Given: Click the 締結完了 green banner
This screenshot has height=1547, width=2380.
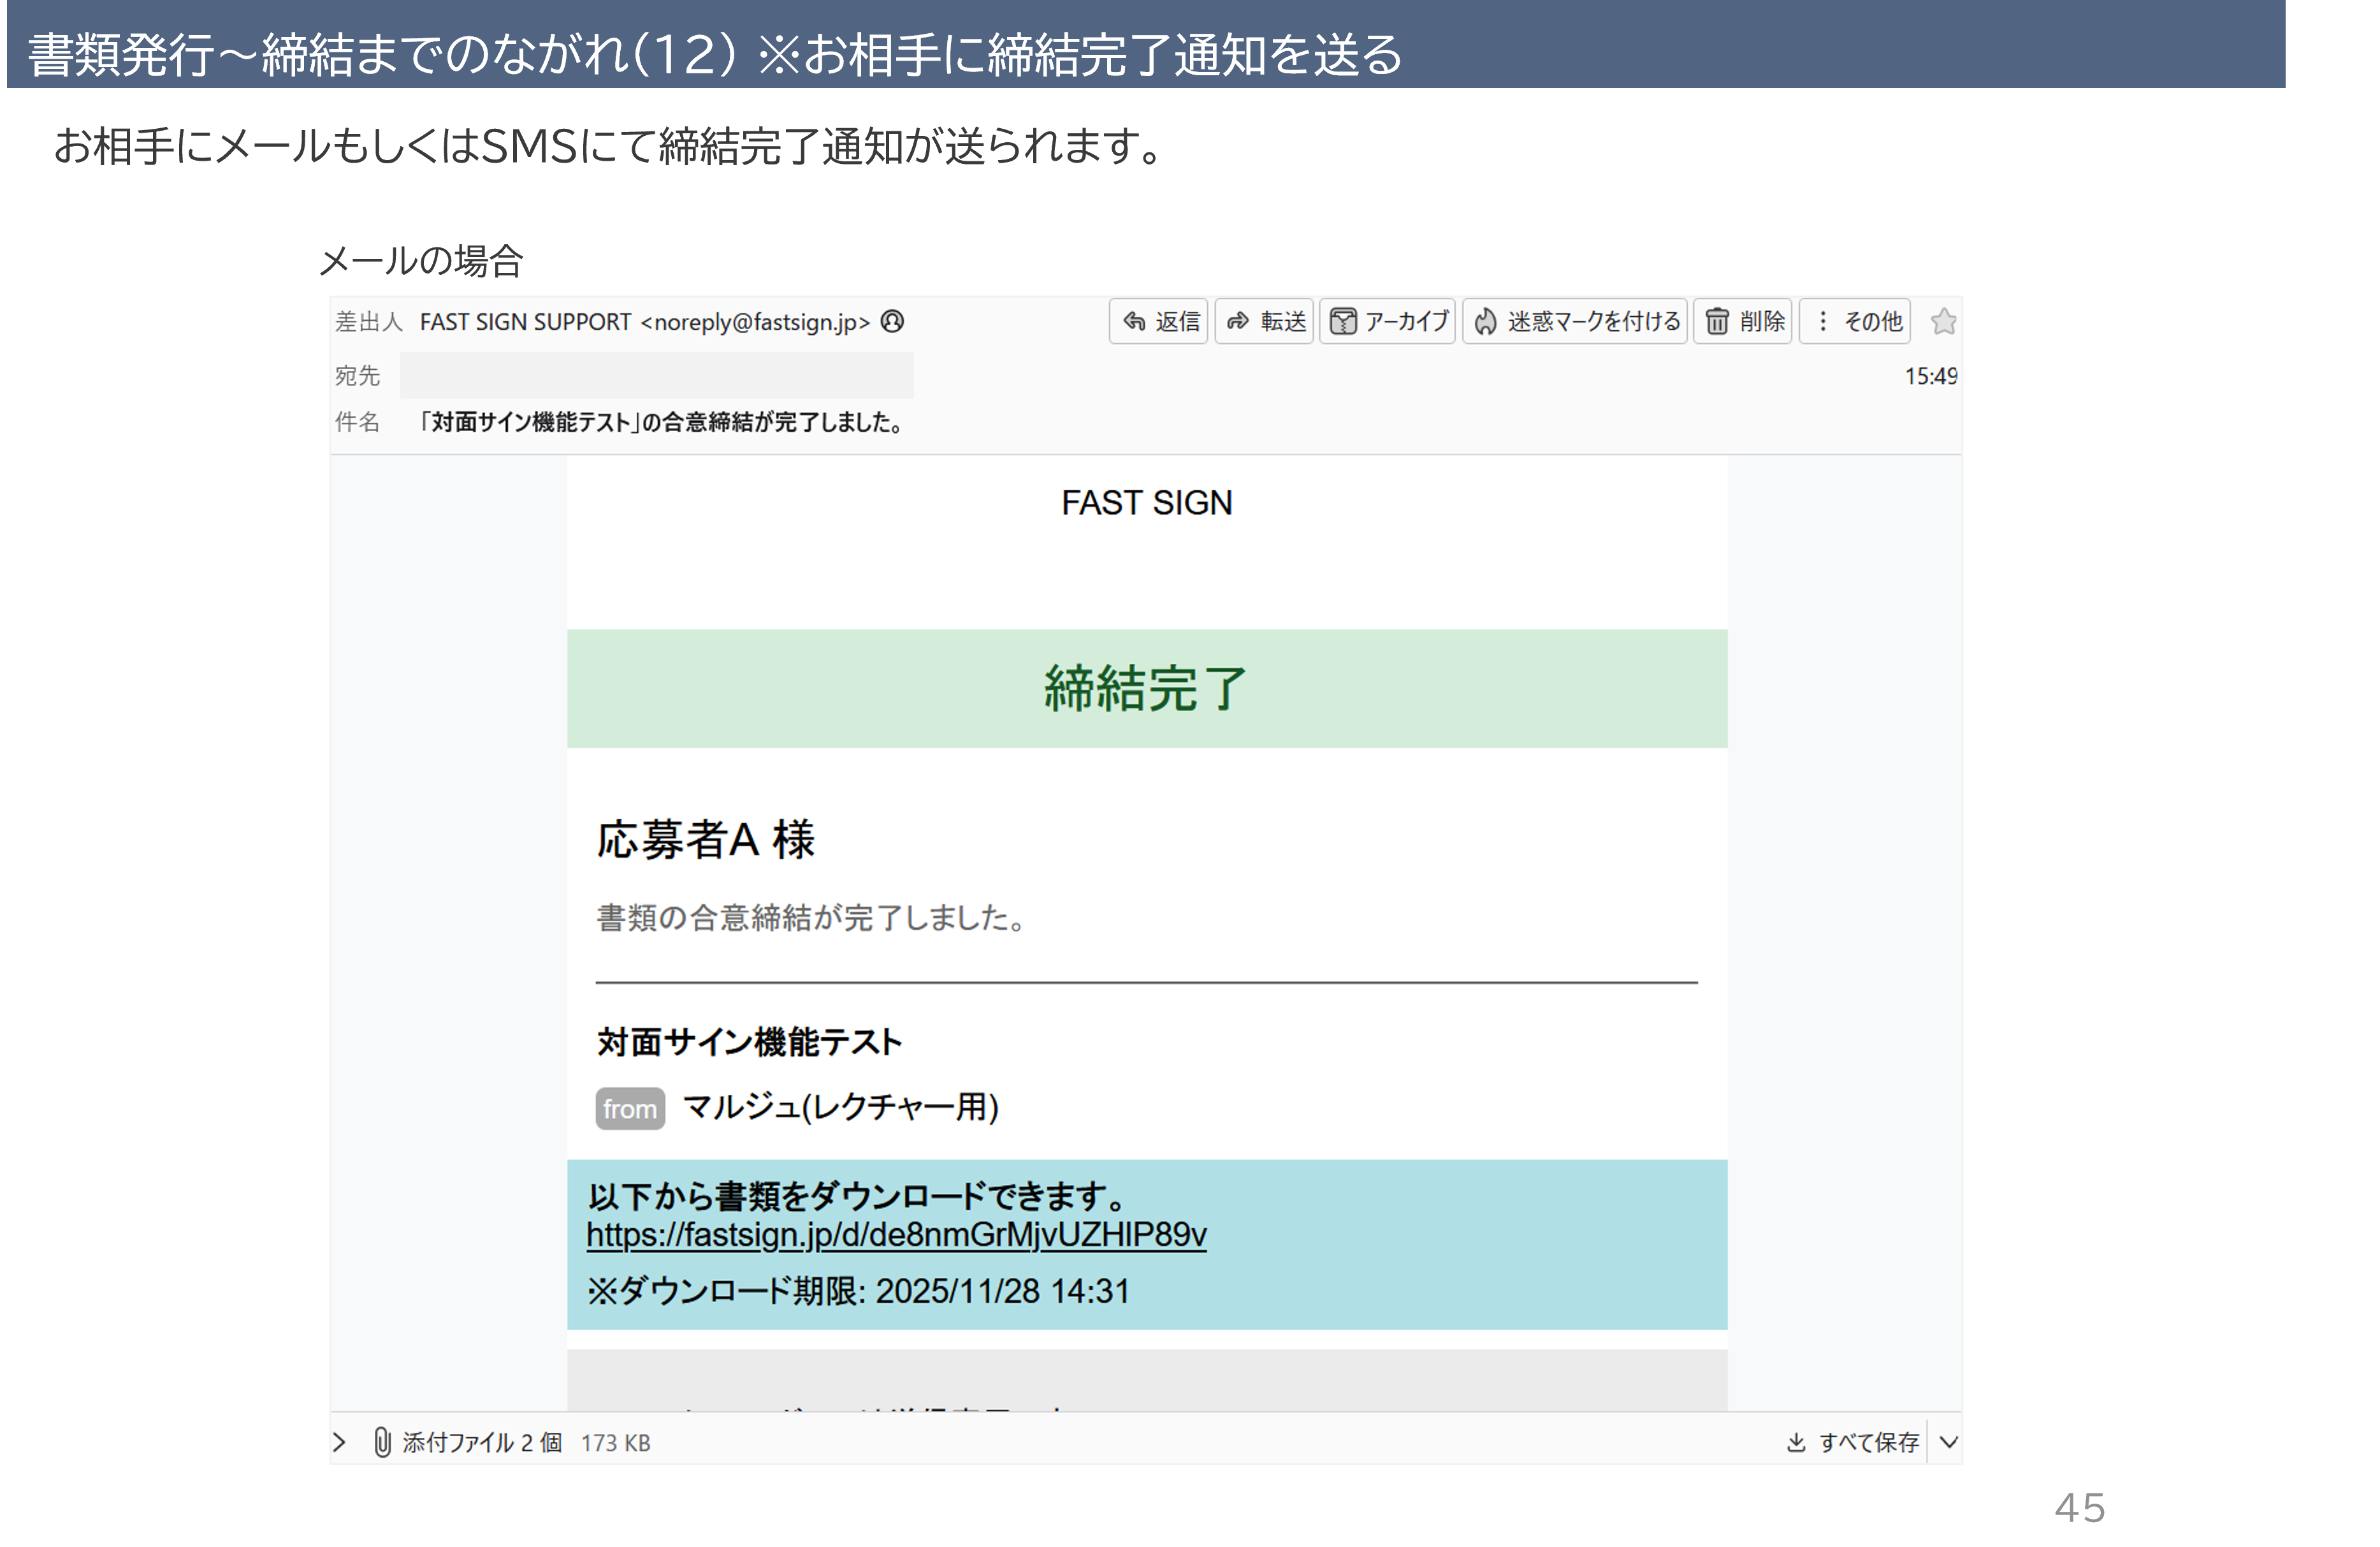Looking at the screenshot, I should coord(1146,689).
